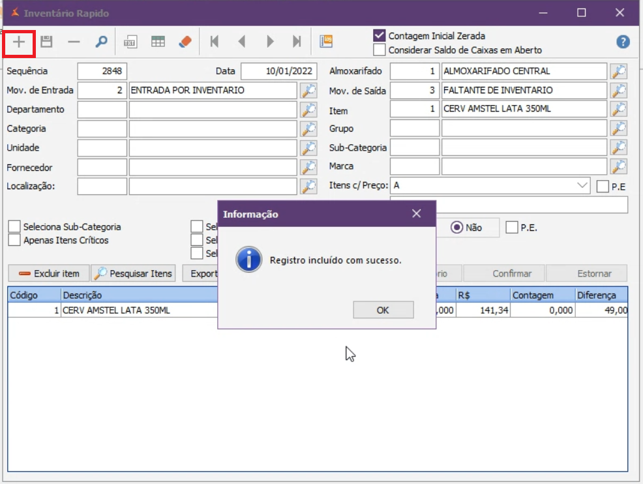643x484 pixels.
Task: Click the save floppy disk icon
Action: (x=46, y=42)
